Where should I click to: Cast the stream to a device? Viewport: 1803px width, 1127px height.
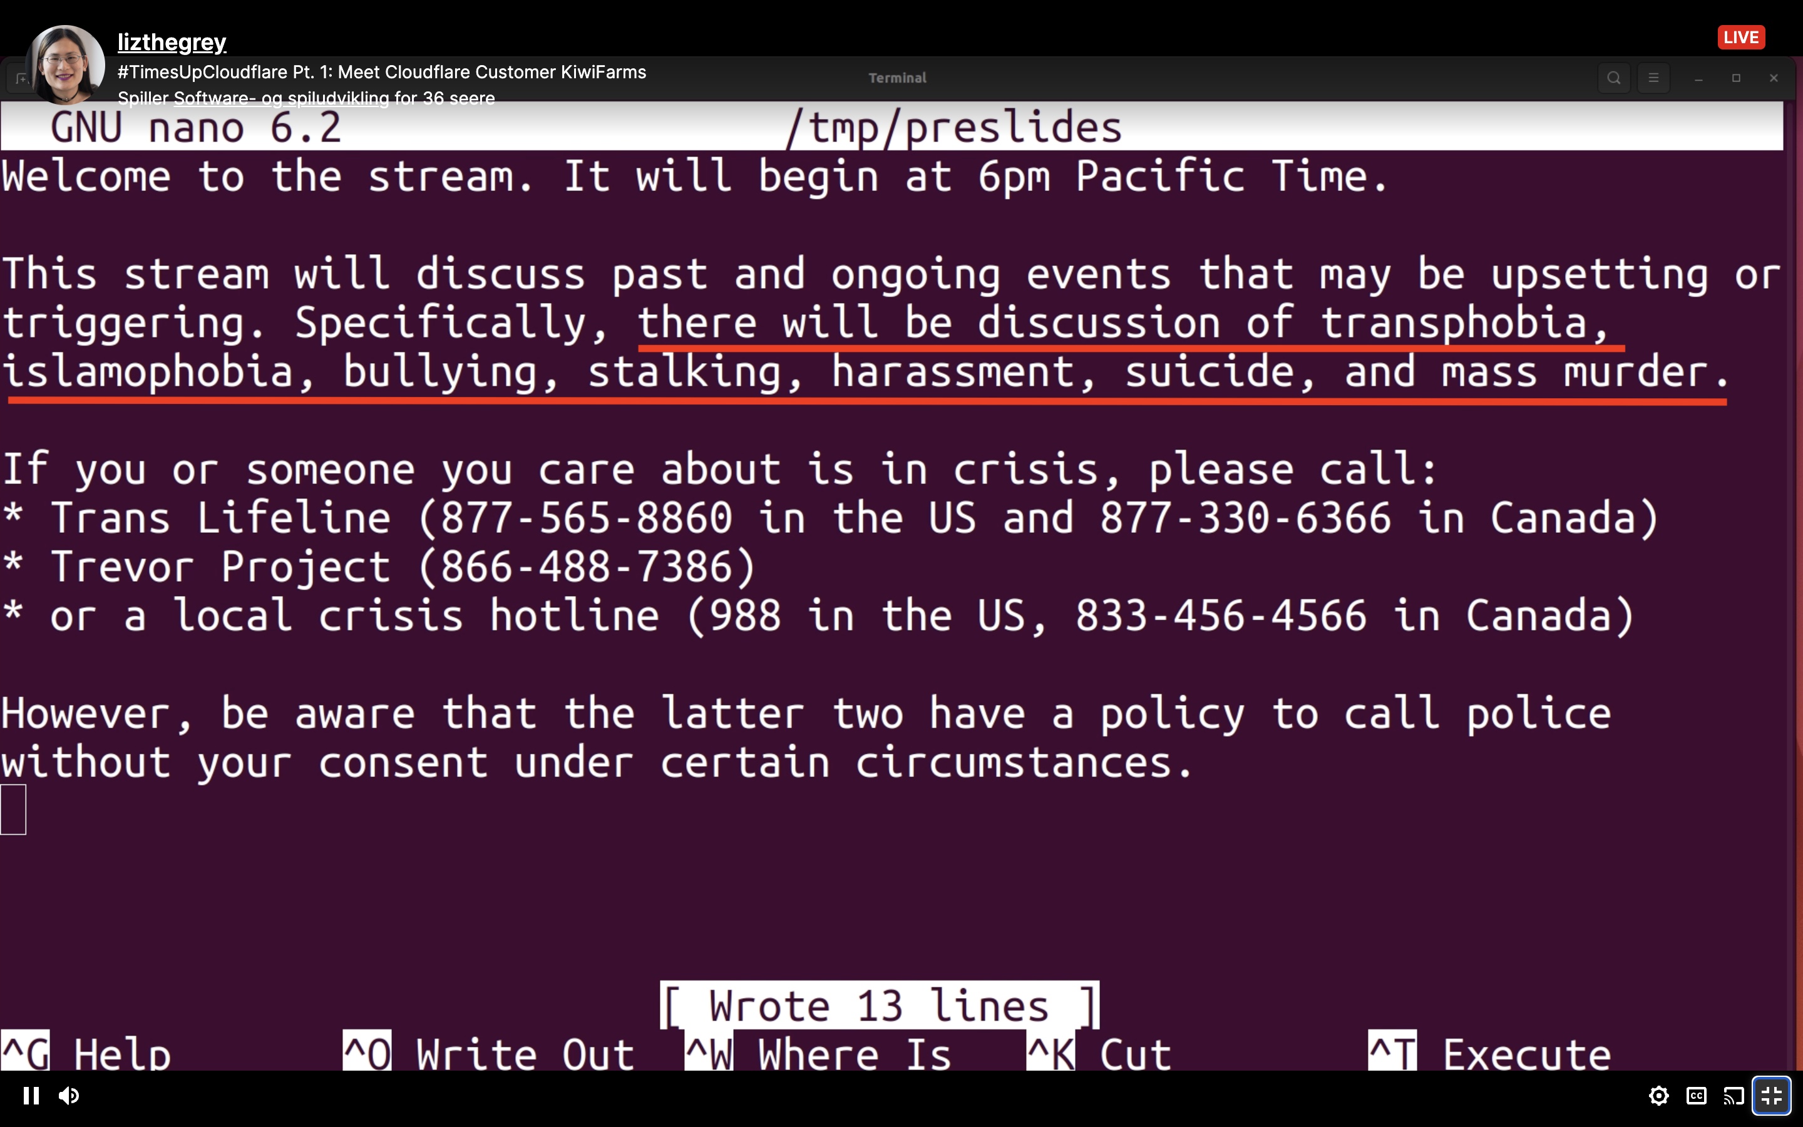1734,1096
